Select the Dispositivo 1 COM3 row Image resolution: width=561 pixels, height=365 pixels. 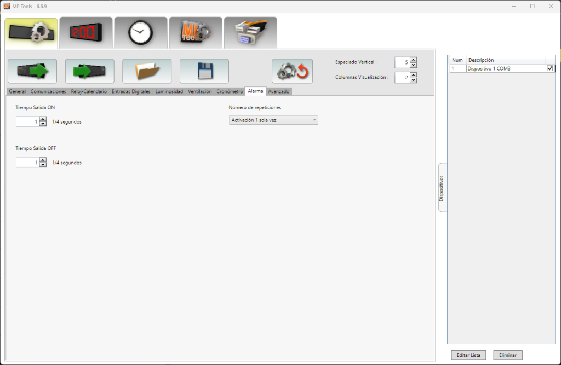point(502,68)
